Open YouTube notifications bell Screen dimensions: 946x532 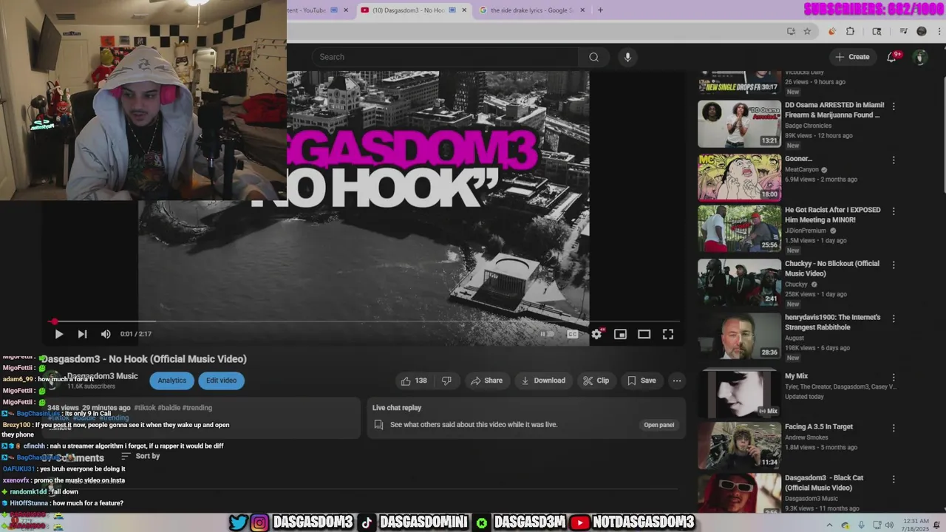click(x=892, y=57)
